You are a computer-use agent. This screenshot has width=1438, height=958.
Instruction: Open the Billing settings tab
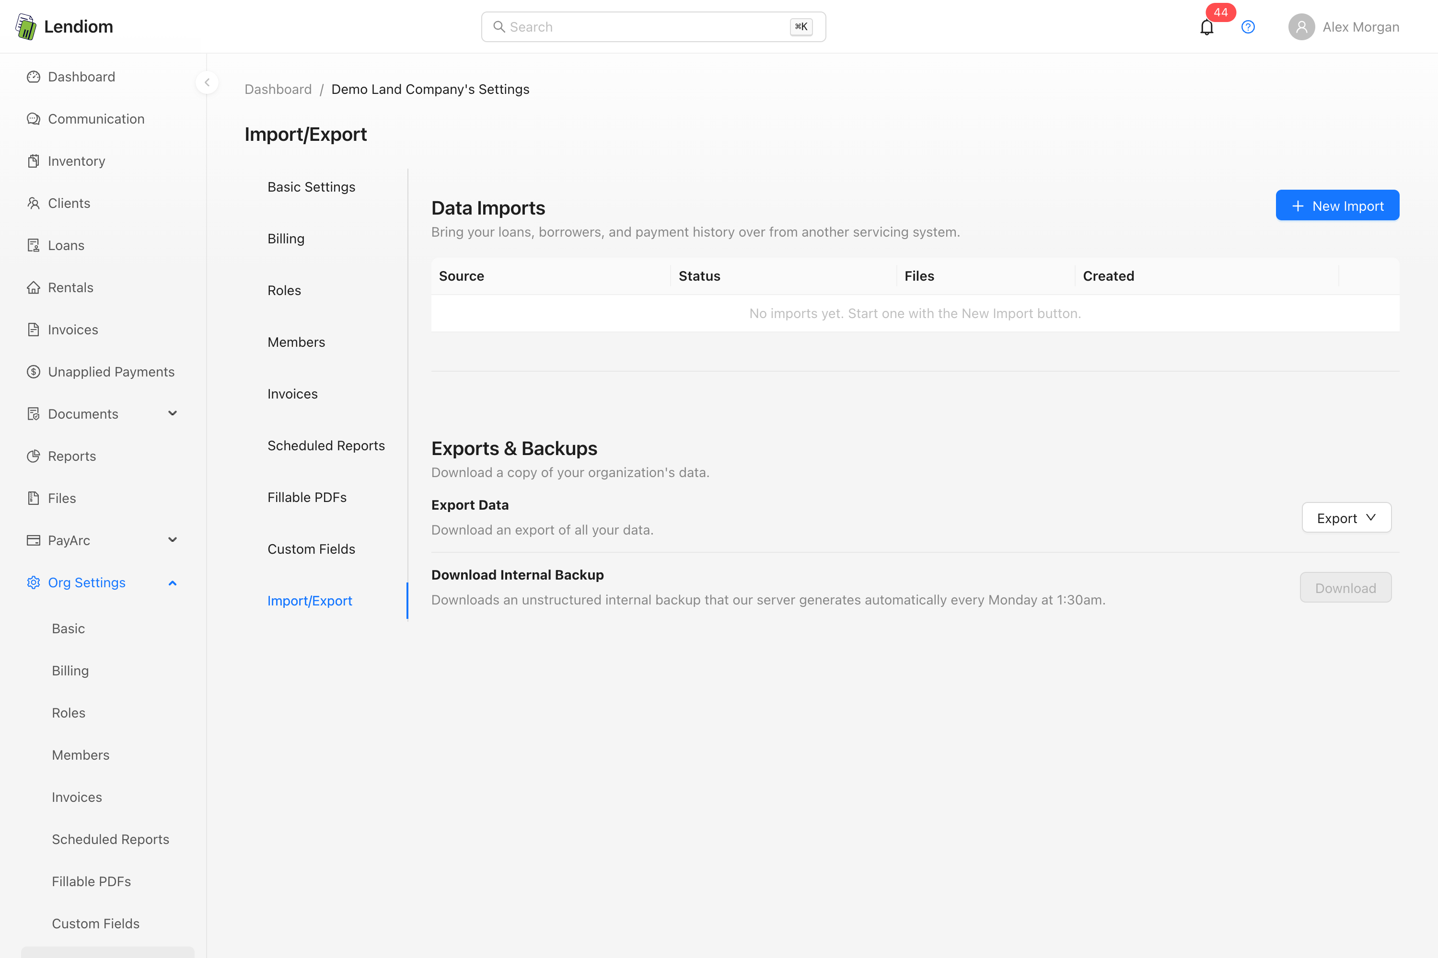286,239
